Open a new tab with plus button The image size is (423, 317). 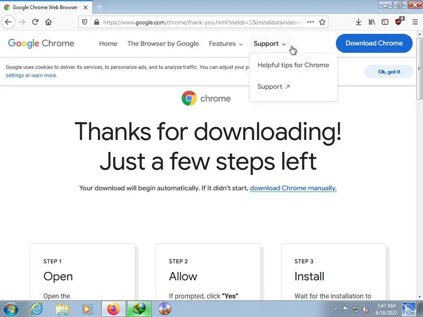tap(100, 7)
